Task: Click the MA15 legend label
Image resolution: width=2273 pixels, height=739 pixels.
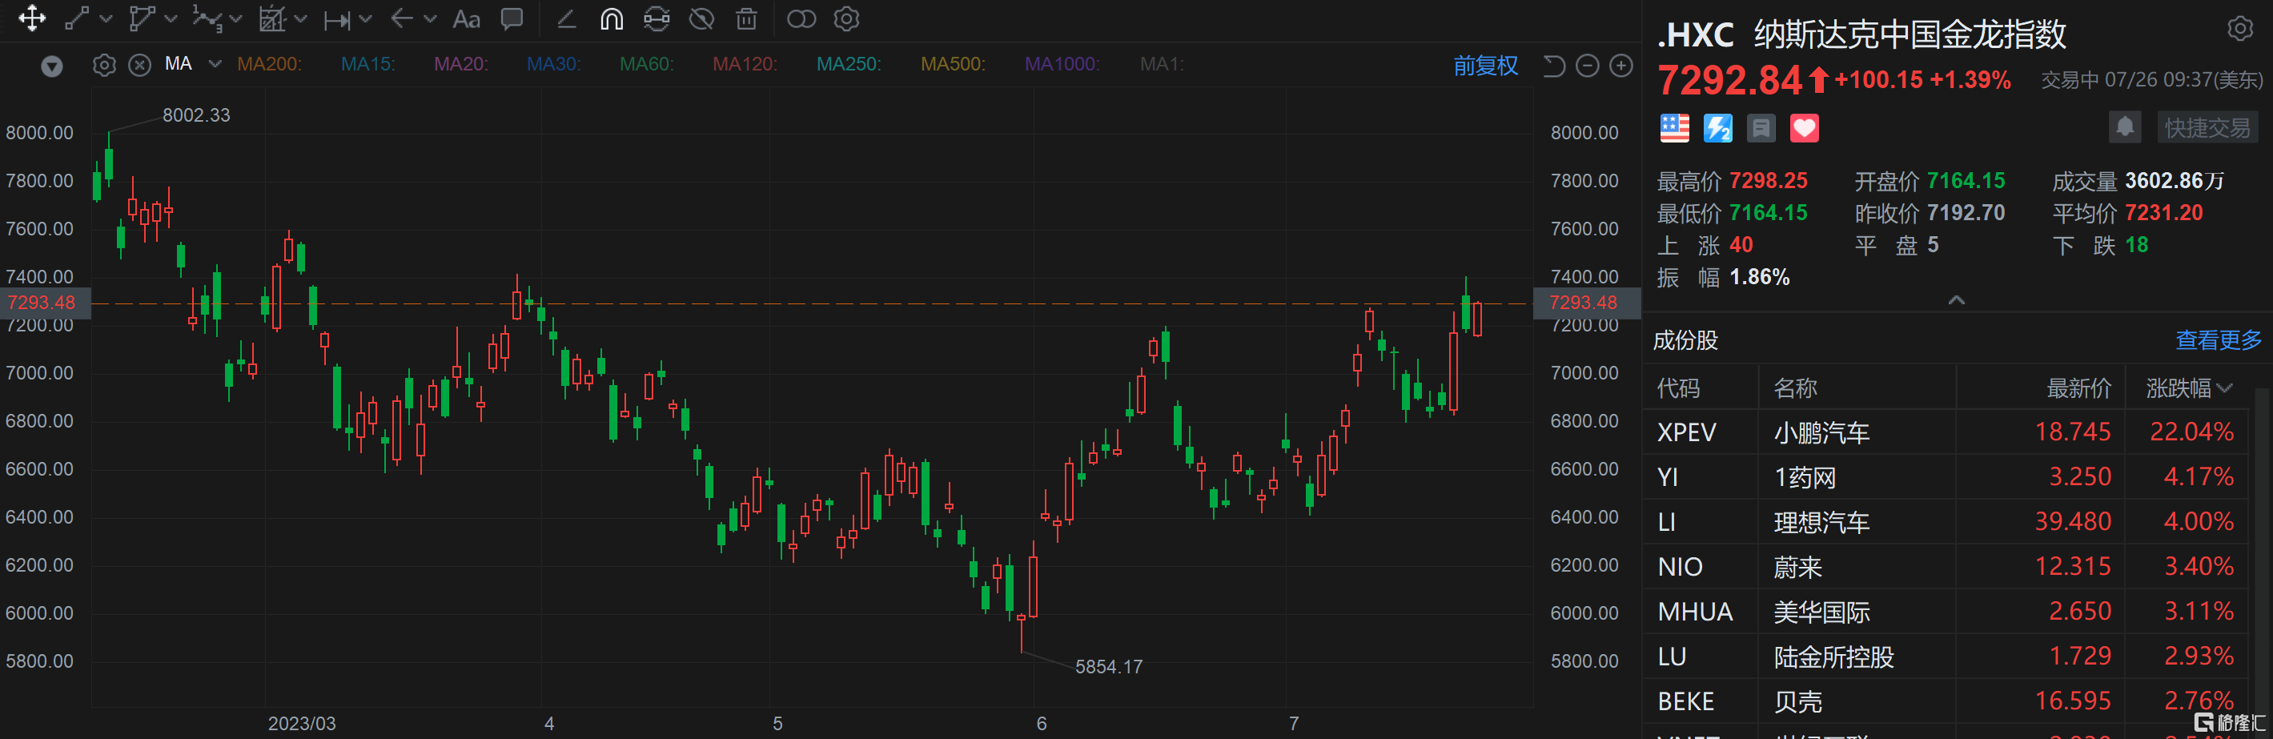Action: [367, 65]
